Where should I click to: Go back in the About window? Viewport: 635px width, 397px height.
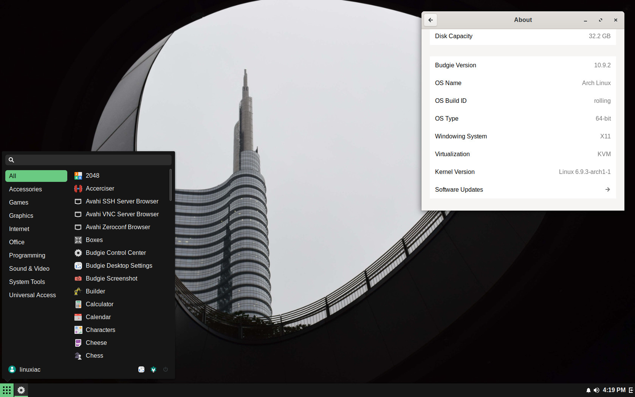tap(431, 20)
